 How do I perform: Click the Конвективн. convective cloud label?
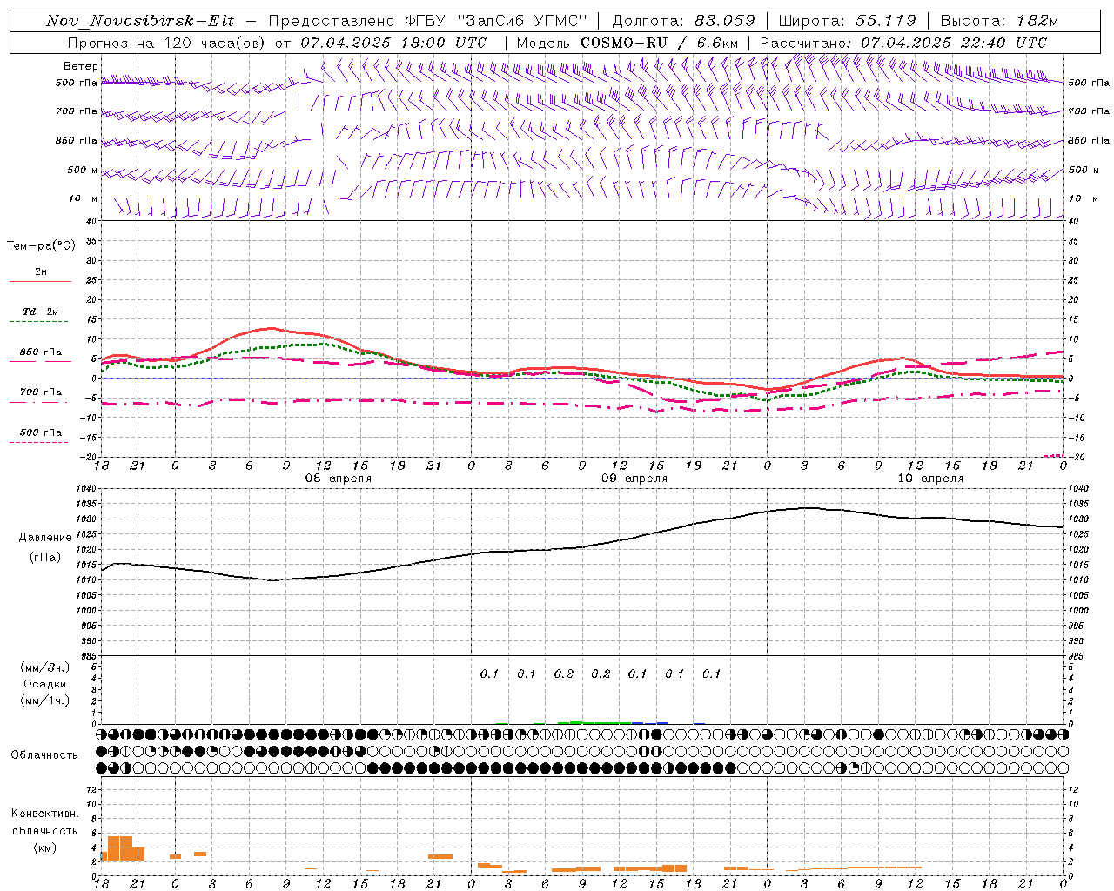[45, 814]
